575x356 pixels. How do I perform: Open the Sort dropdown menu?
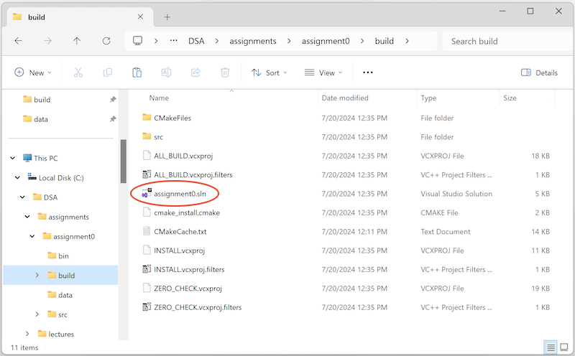point(269,72)
